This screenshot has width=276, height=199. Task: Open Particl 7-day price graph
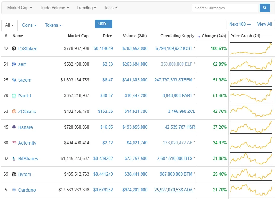251,96
